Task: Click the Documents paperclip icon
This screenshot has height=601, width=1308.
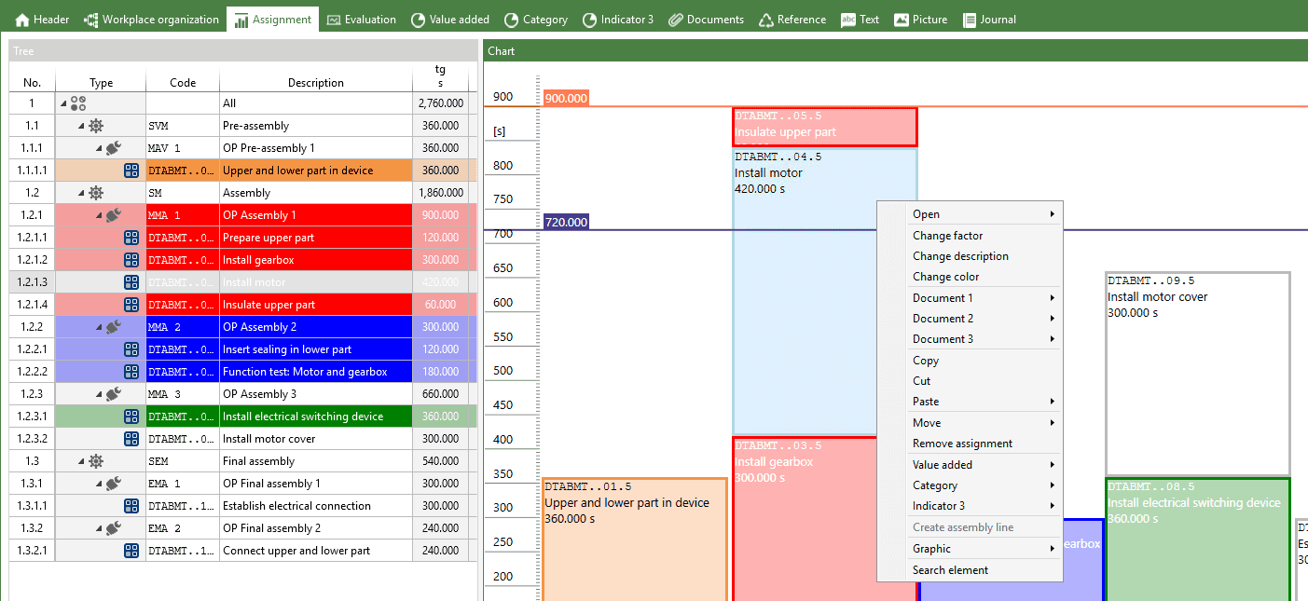Action: tap(676, 20)
